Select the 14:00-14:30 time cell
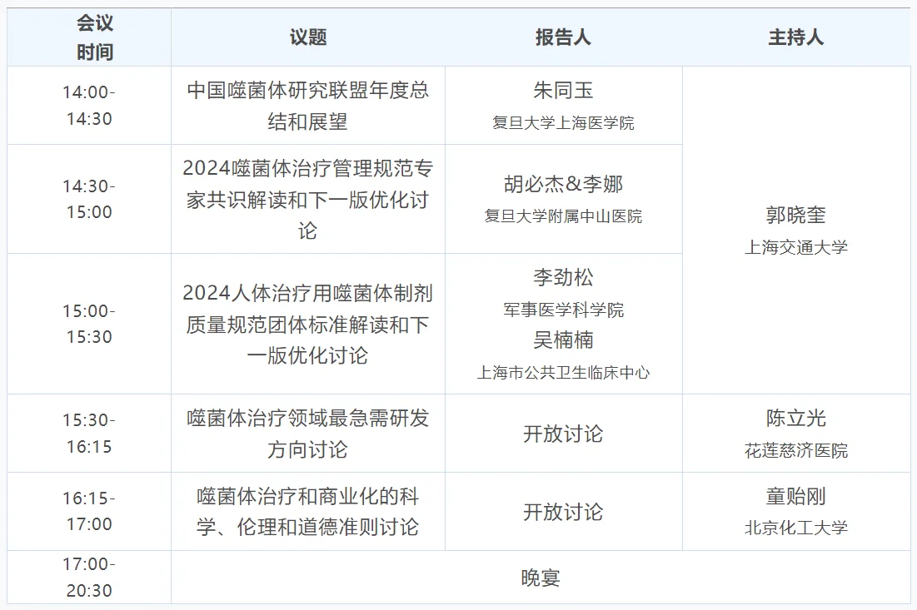 [89, 105]
